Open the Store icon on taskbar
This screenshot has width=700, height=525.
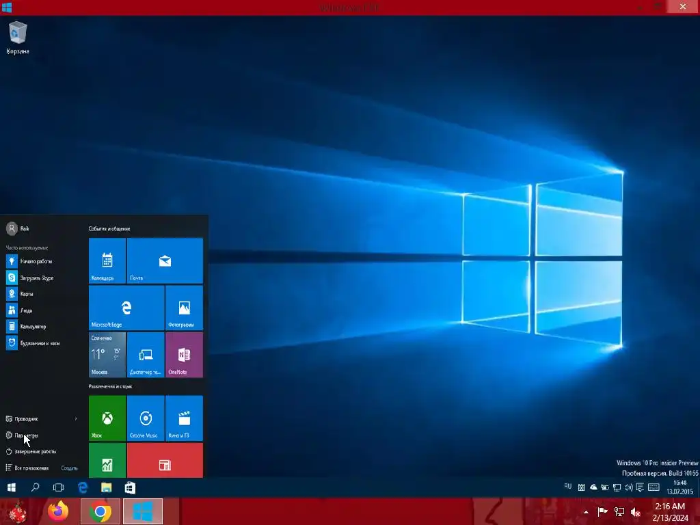pyautogui.click(x=130, y=487)
